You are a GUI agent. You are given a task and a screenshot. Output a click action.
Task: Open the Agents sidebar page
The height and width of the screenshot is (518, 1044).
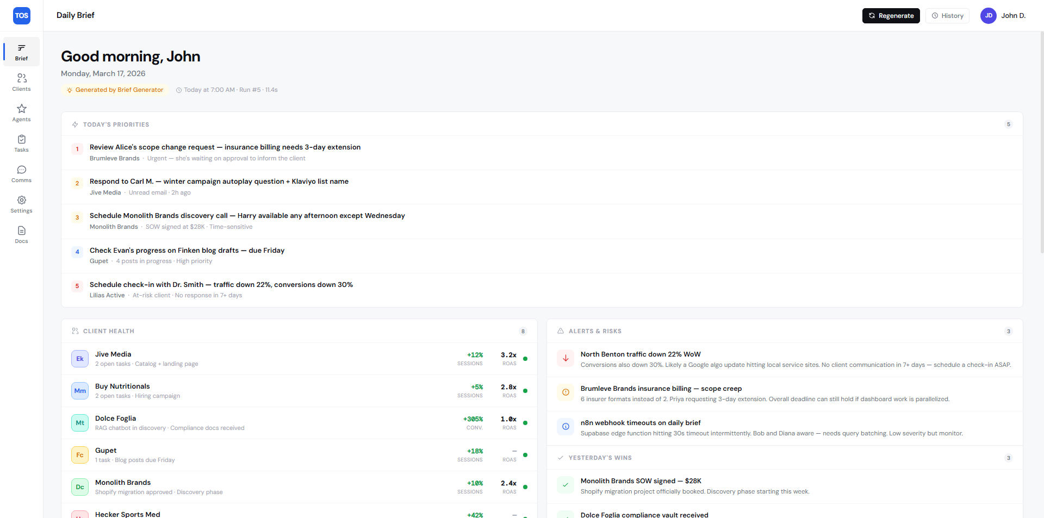point(22,113)
